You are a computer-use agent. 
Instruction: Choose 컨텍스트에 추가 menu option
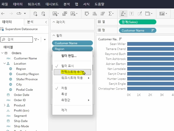72,72
